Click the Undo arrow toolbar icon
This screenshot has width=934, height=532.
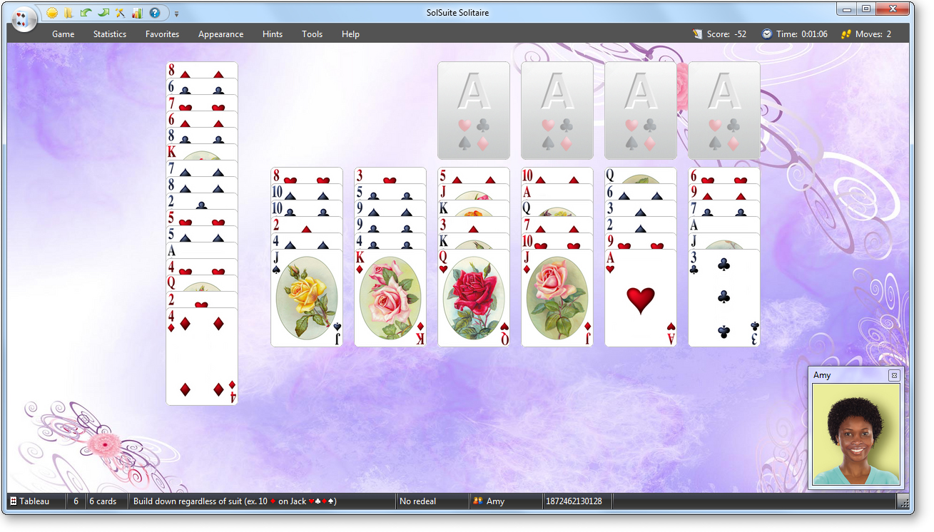[x=86, y=13]
